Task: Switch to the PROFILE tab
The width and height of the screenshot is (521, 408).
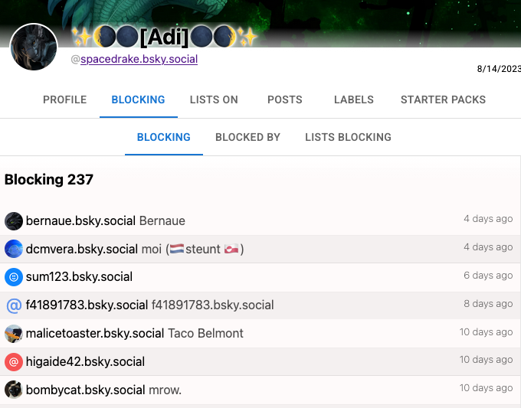Action: click(65, 100)
